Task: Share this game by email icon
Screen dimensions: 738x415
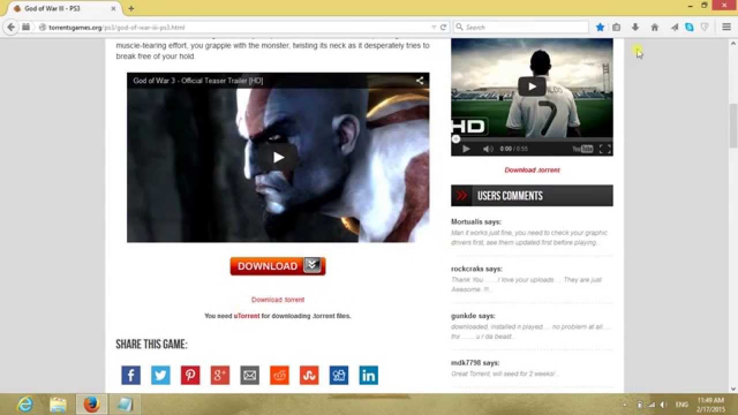Action: (250, 375)
